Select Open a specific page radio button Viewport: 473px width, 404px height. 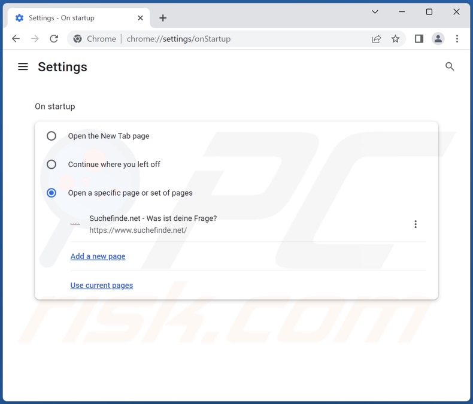point(51,193)
